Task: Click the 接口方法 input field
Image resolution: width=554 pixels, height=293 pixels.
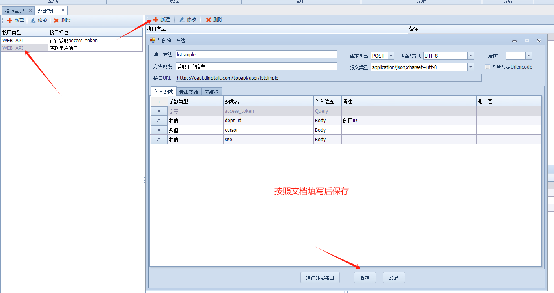Action: tap(256, 55)
